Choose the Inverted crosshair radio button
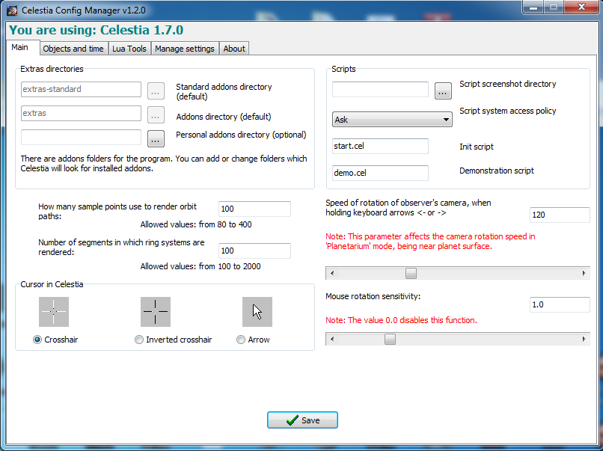 point(139,340)
